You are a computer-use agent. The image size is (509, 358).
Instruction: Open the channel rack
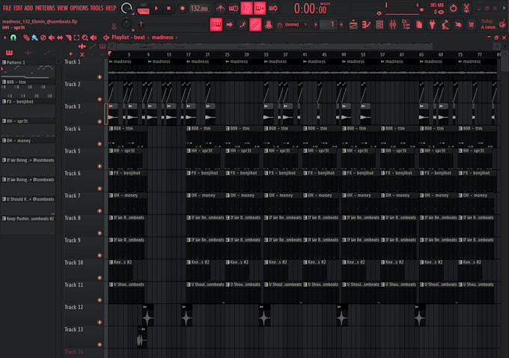point(380,25)
